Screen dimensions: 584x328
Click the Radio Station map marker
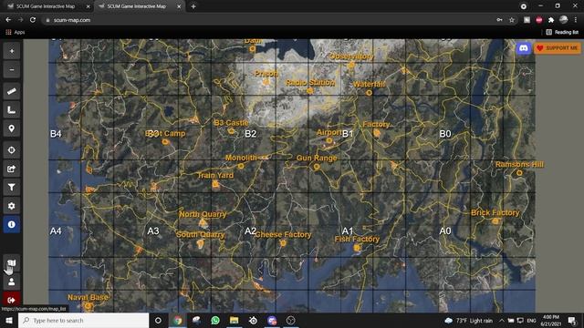310,90
